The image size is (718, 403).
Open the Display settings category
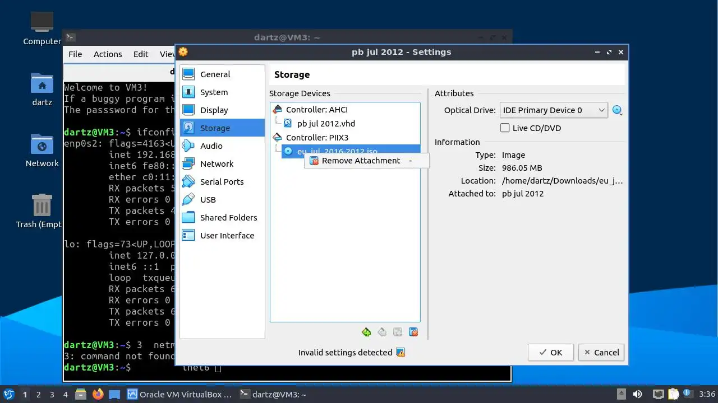click(222, 110)
